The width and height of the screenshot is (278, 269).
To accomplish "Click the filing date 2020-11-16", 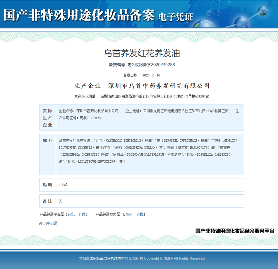I will [x=151, y=75].
